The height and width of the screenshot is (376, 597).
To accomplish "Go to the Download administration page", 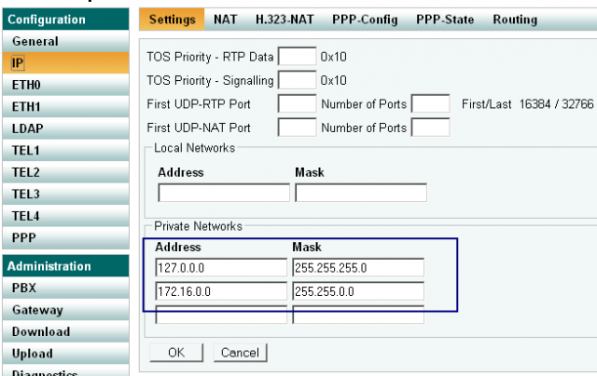I will coord(65,331).
